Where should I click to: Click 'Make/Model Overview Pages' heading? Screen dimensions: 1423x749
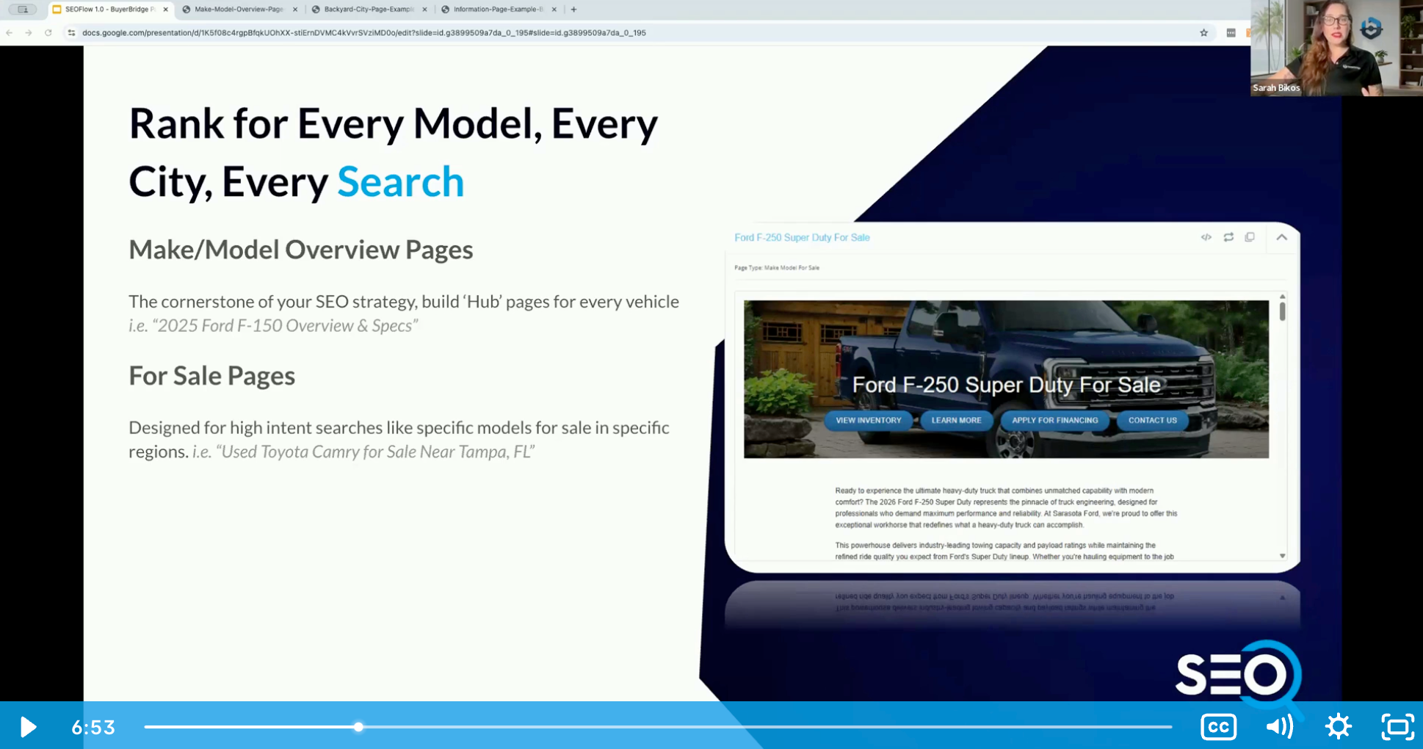click(x=301, y=250)
